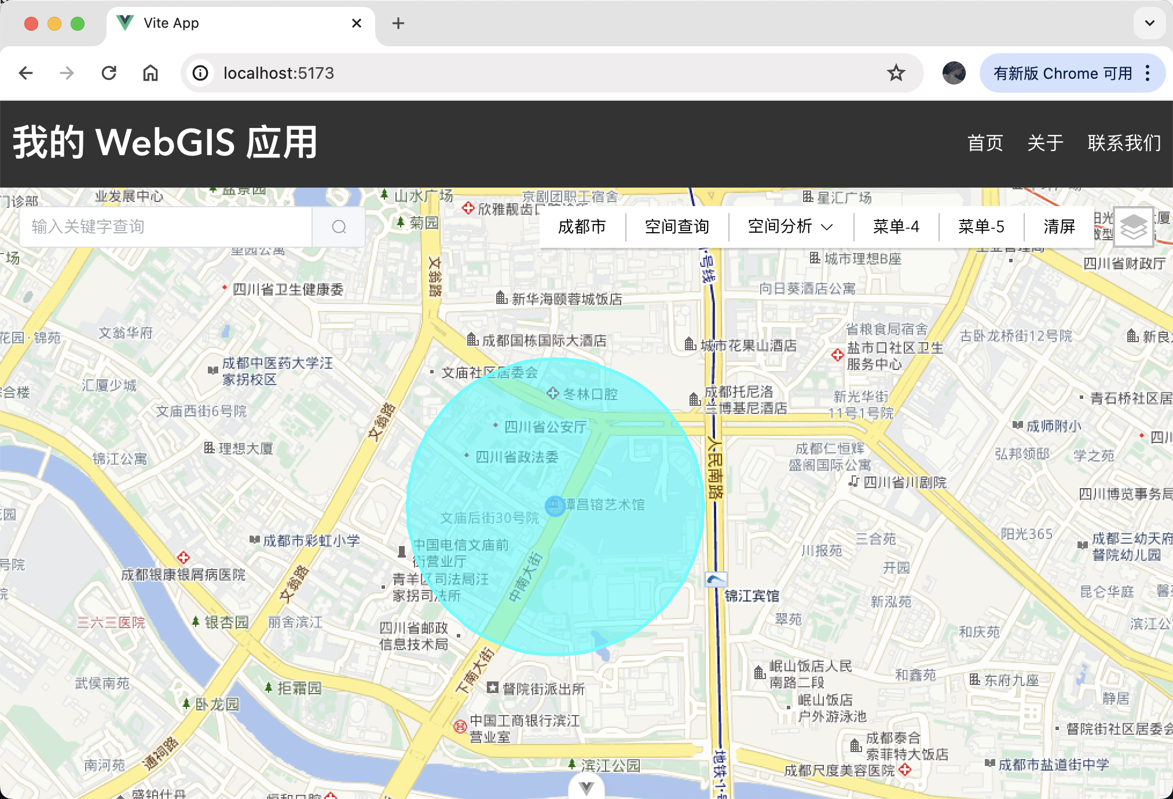Open the 关于 link
The image size is (1173, 799).
tap(1045, 143)
